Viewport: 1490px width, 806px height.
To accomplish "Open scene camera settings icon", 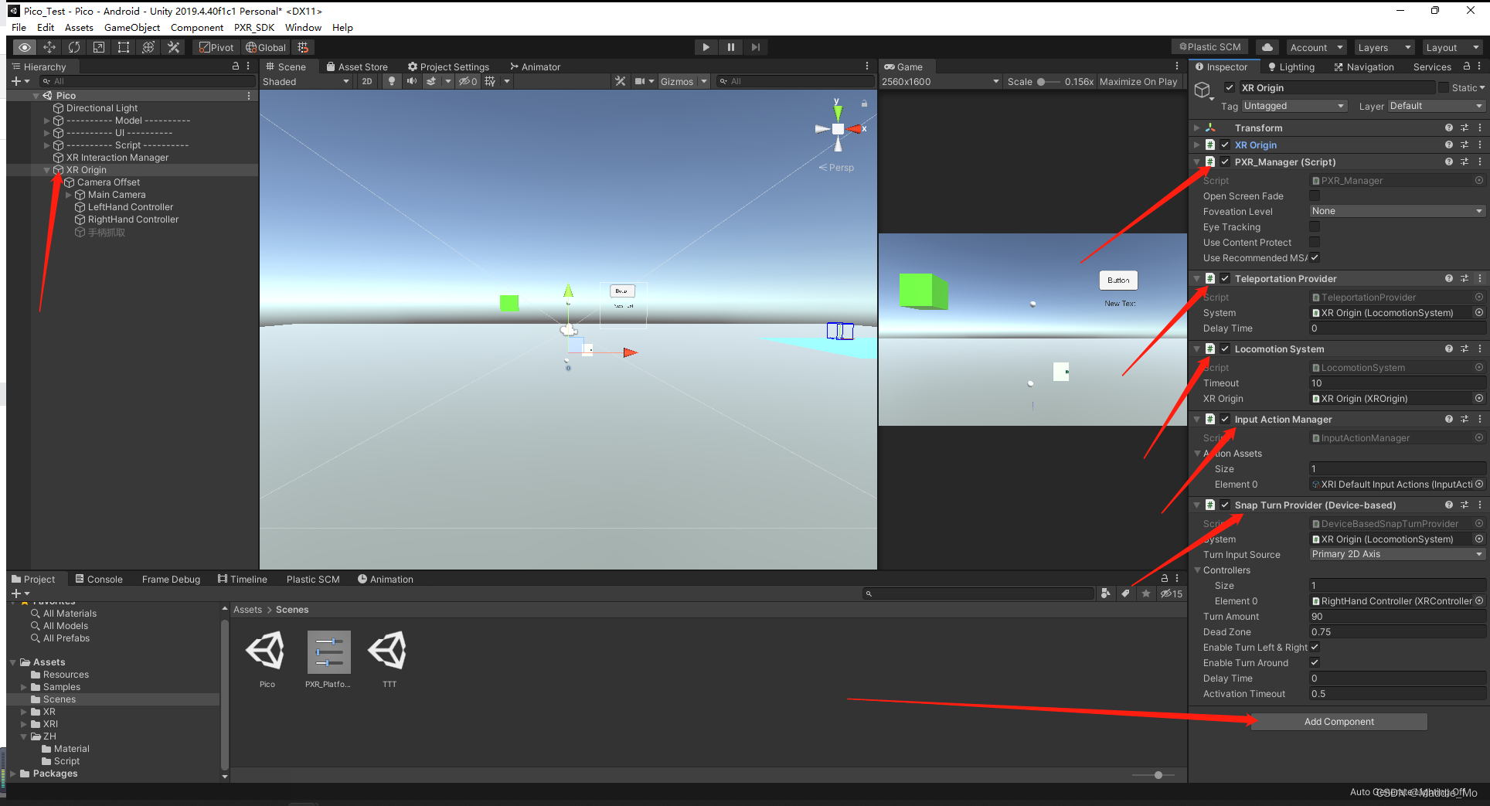I will 640,81.
